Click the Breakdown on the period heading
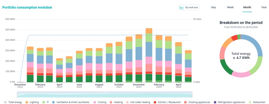 click(241, 23)
